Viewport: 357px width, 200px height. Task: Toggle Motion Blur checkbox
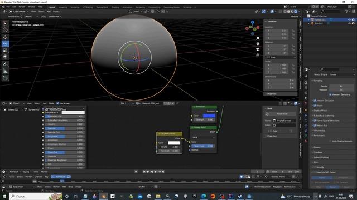[315, 126]
